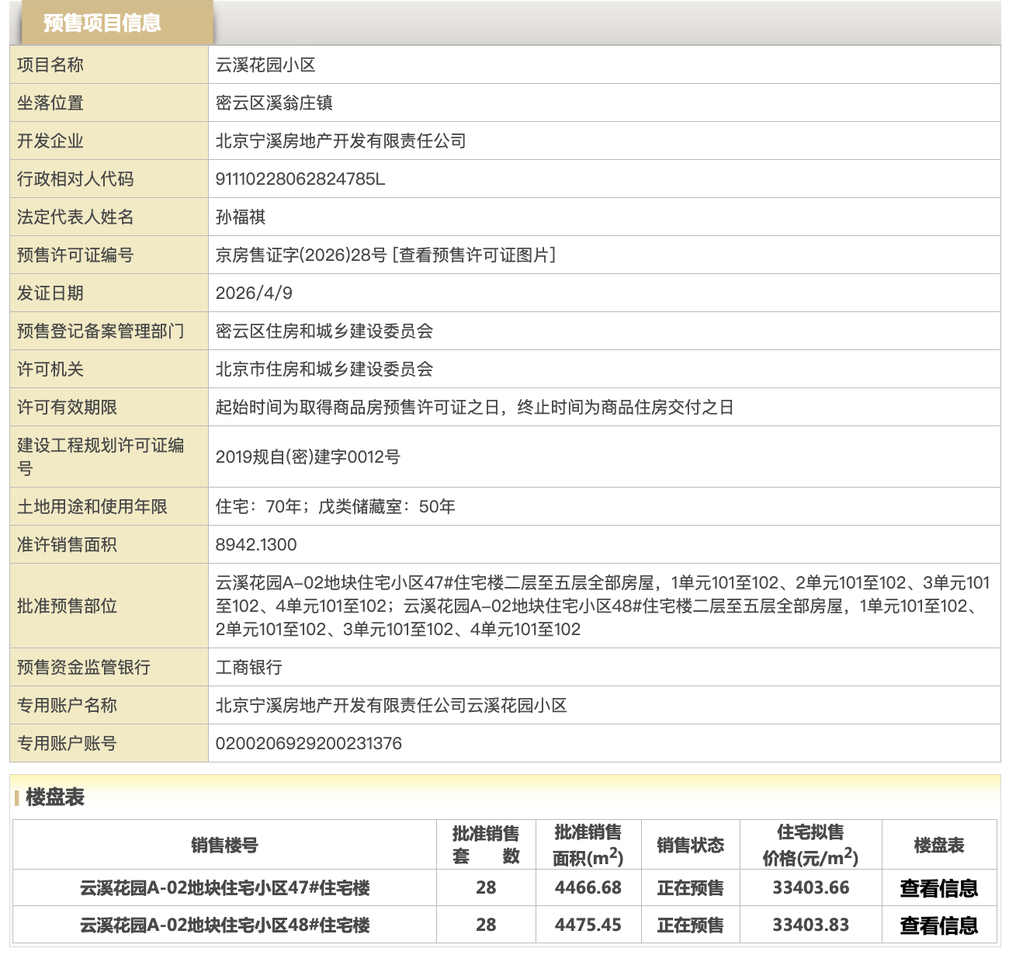This screenshot has width=1009, height=955.
Task: Click the 销售状态 column header
Action: (x=690, y=846)
